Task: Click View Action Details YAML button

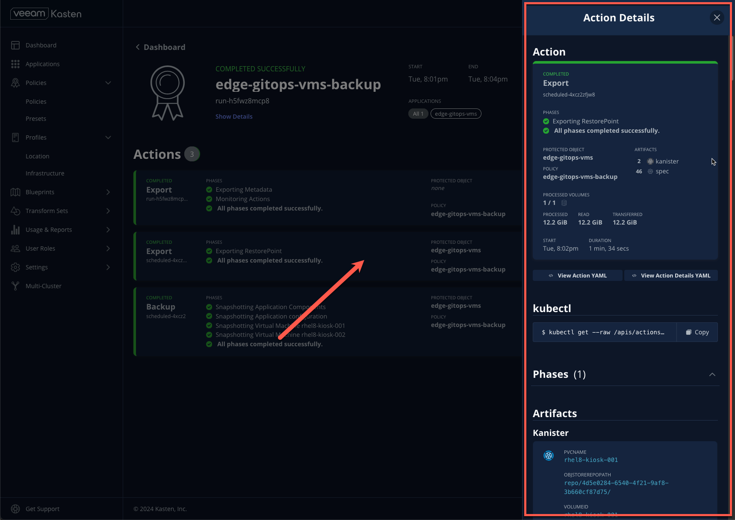Action: pyautogui.click(x=671, y=275)
